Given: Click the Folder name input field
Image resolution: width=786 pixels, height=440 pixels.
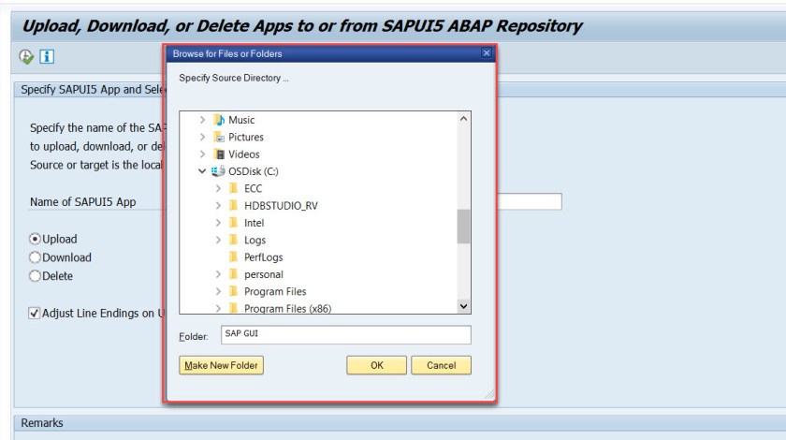Looking at the screenshot, I should [x=344, y=334].
